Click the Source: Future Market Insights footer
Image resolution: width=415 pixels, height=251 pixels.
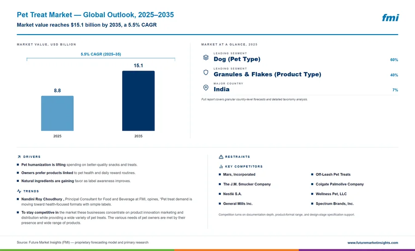tap(83, 243)
